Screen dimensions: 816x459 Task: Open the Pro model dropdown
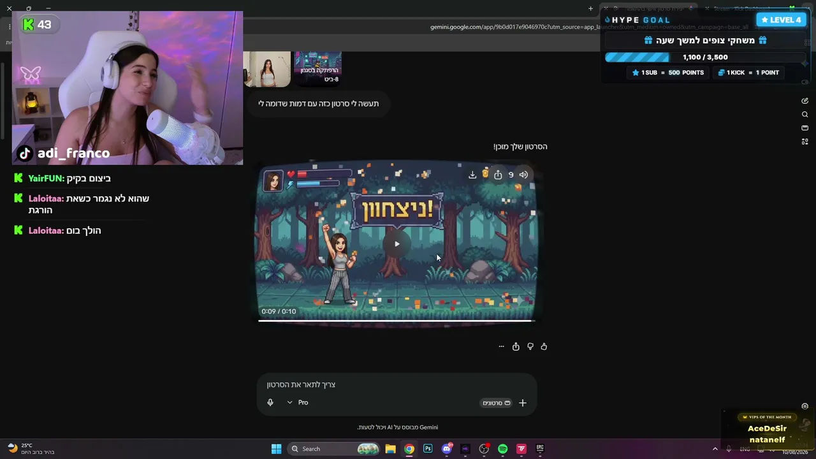point(298,402)
